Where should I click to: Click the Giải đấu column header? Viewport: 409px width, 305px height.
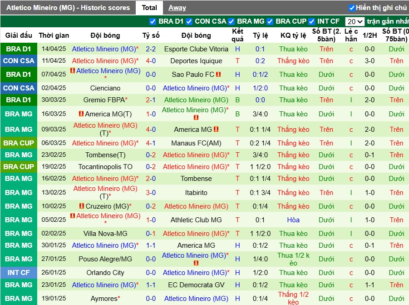click(x=19, y=35)
